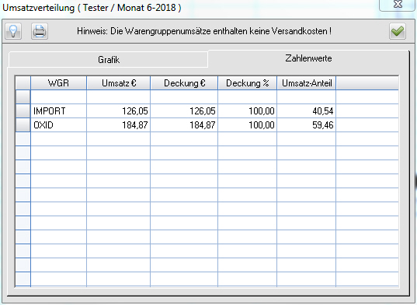Viewport: 417px width, 305px height.
Task: Click Deckung € value in OXID row
Action: click(184, 125)
